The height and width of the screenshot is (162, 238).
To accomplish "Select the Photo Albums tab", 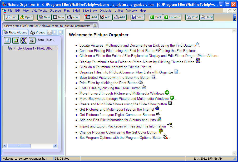I will coord(15,32).
